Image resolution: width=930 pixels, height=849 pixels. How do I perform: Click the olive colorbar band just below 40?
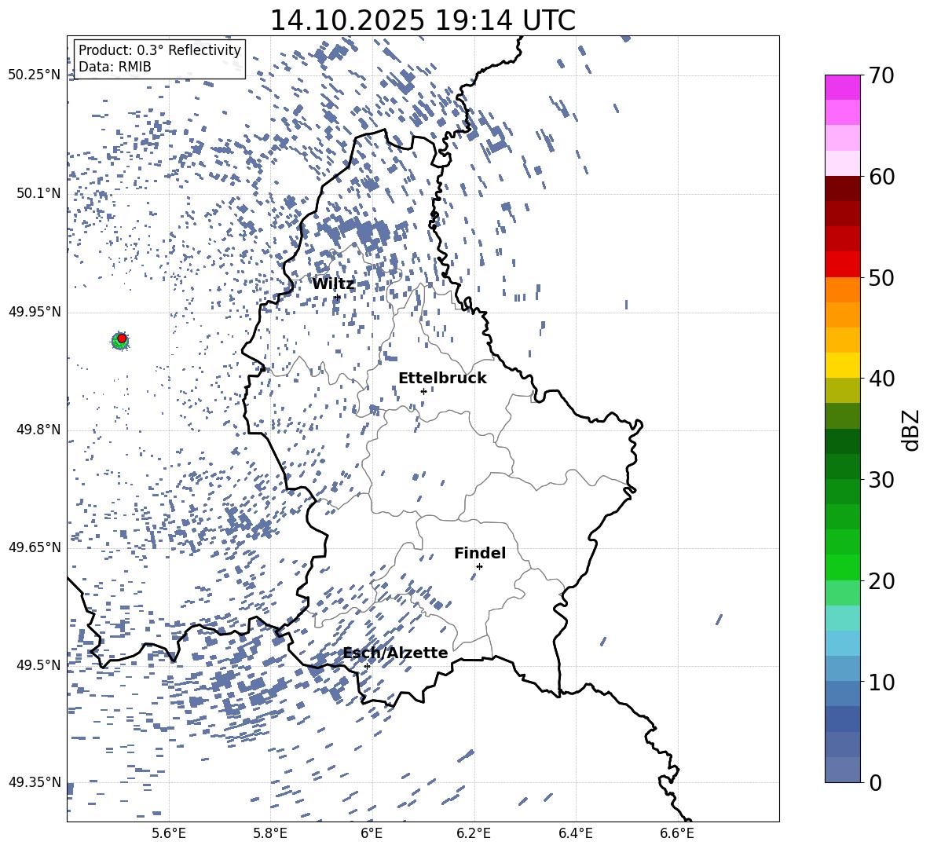point(843,390)
